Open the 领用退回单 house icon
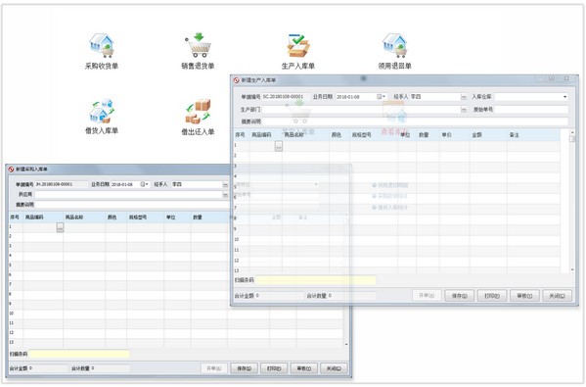This screenshot has height=387, width=586. click(394, 45)
